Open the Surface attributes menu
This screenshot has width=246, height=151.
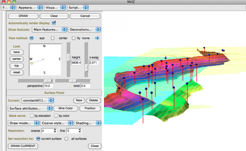coord(30,108)
